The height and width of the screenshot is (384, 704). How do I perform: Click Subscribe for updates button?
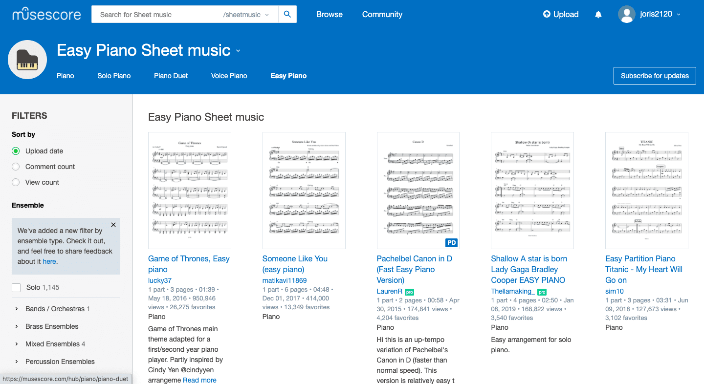click(655, 76)
